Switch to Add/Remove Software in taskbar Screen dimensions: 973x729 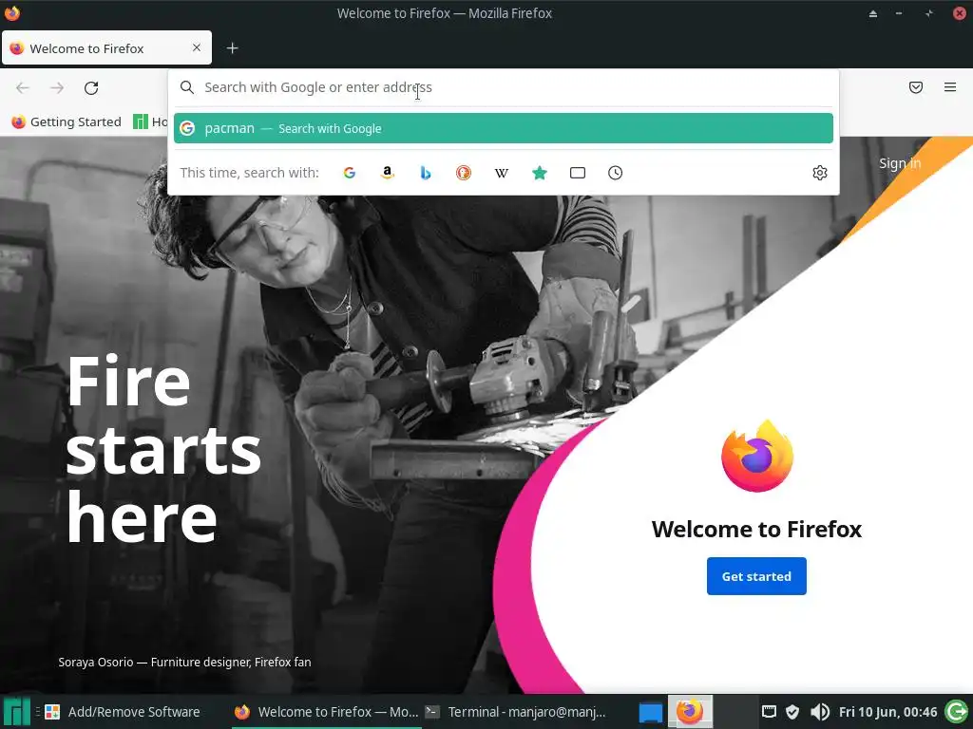(x=123, y=712)
